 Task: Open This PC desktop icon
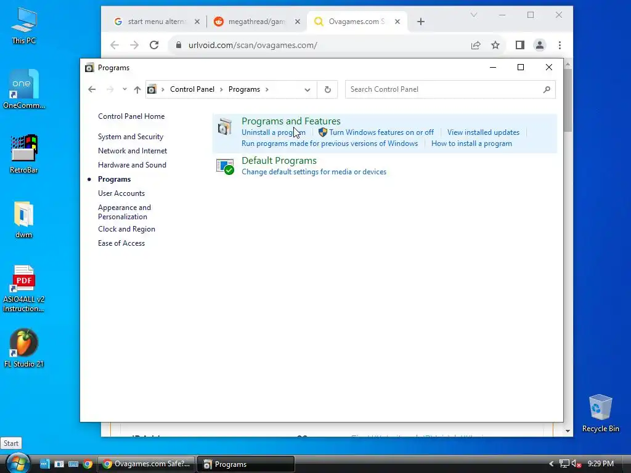click(24, 25)
